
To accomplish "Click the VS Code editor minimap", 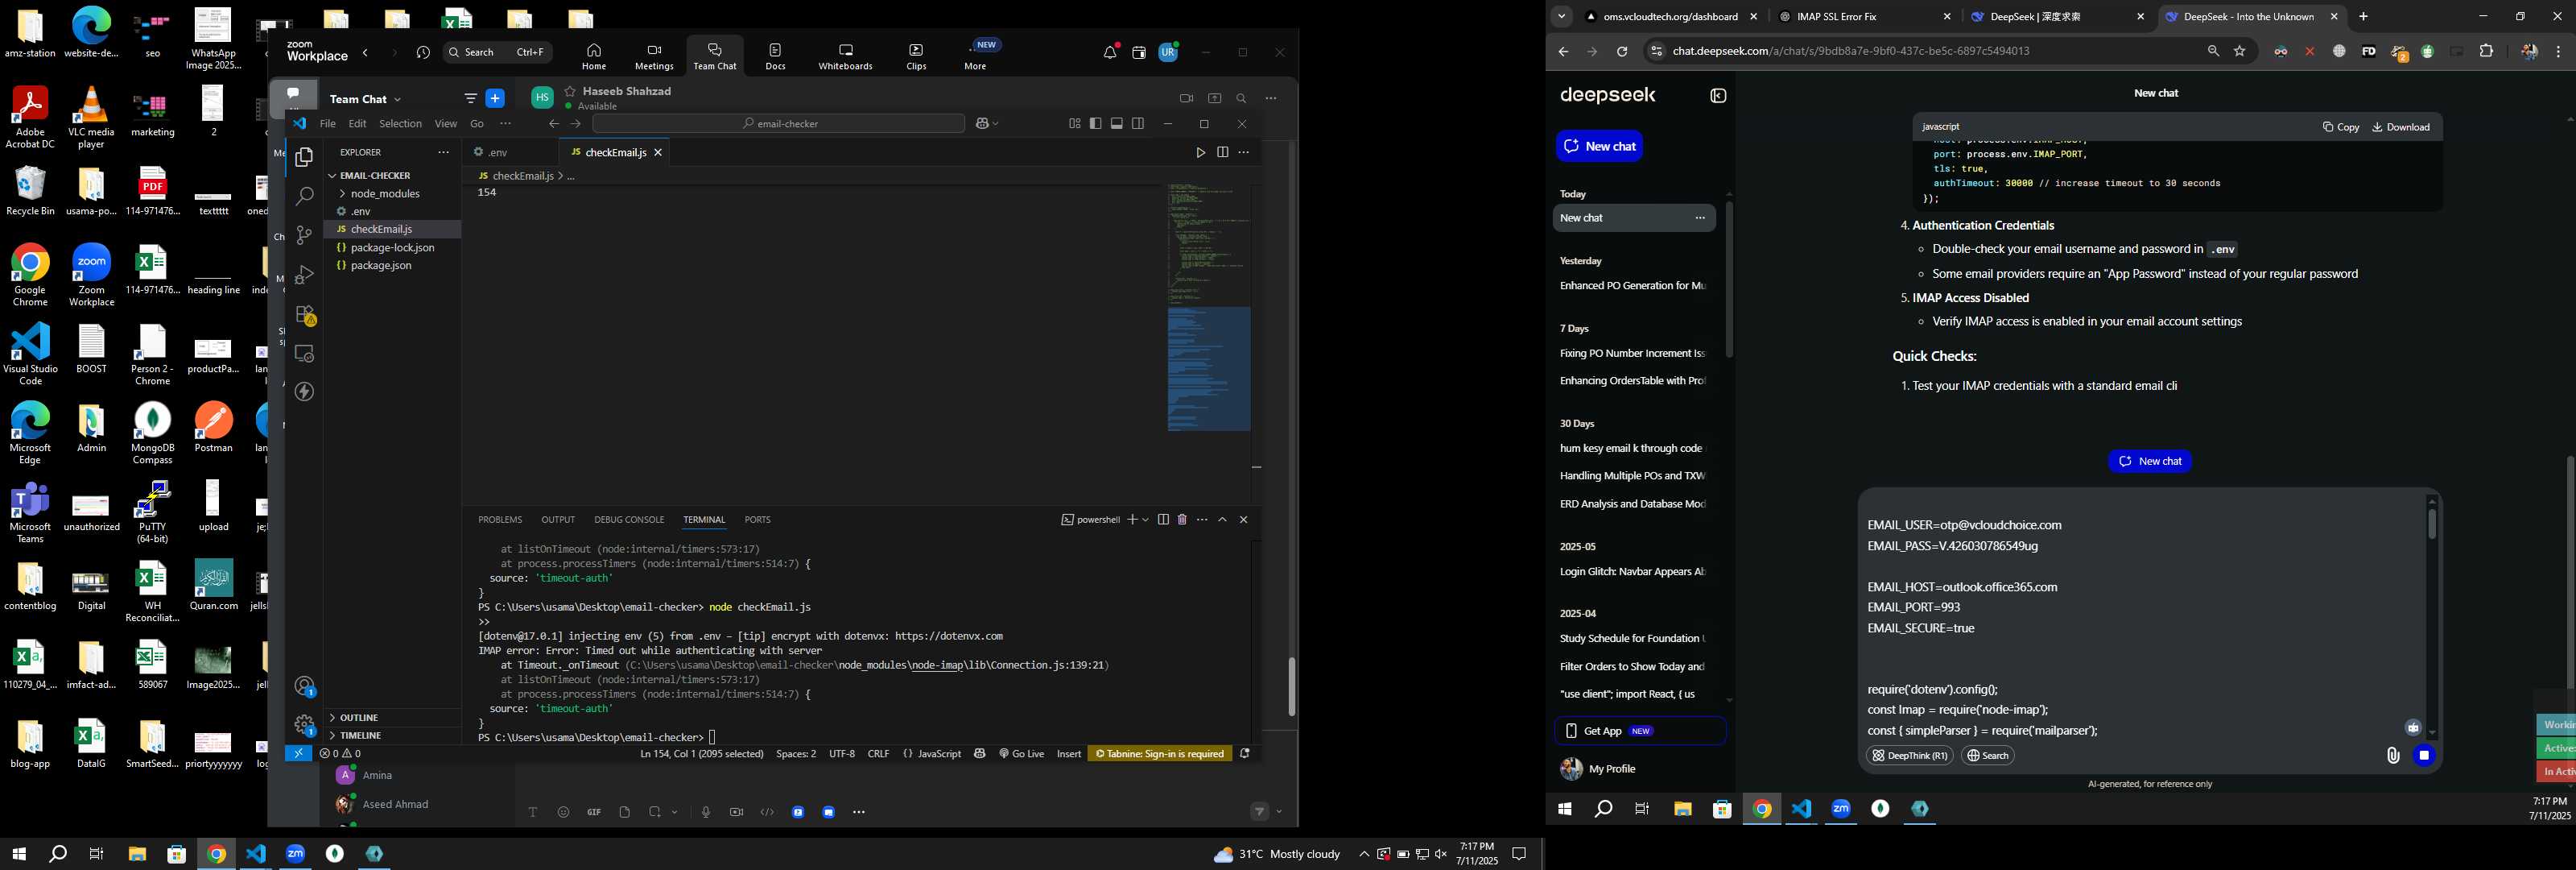I will click(1208, 309).
